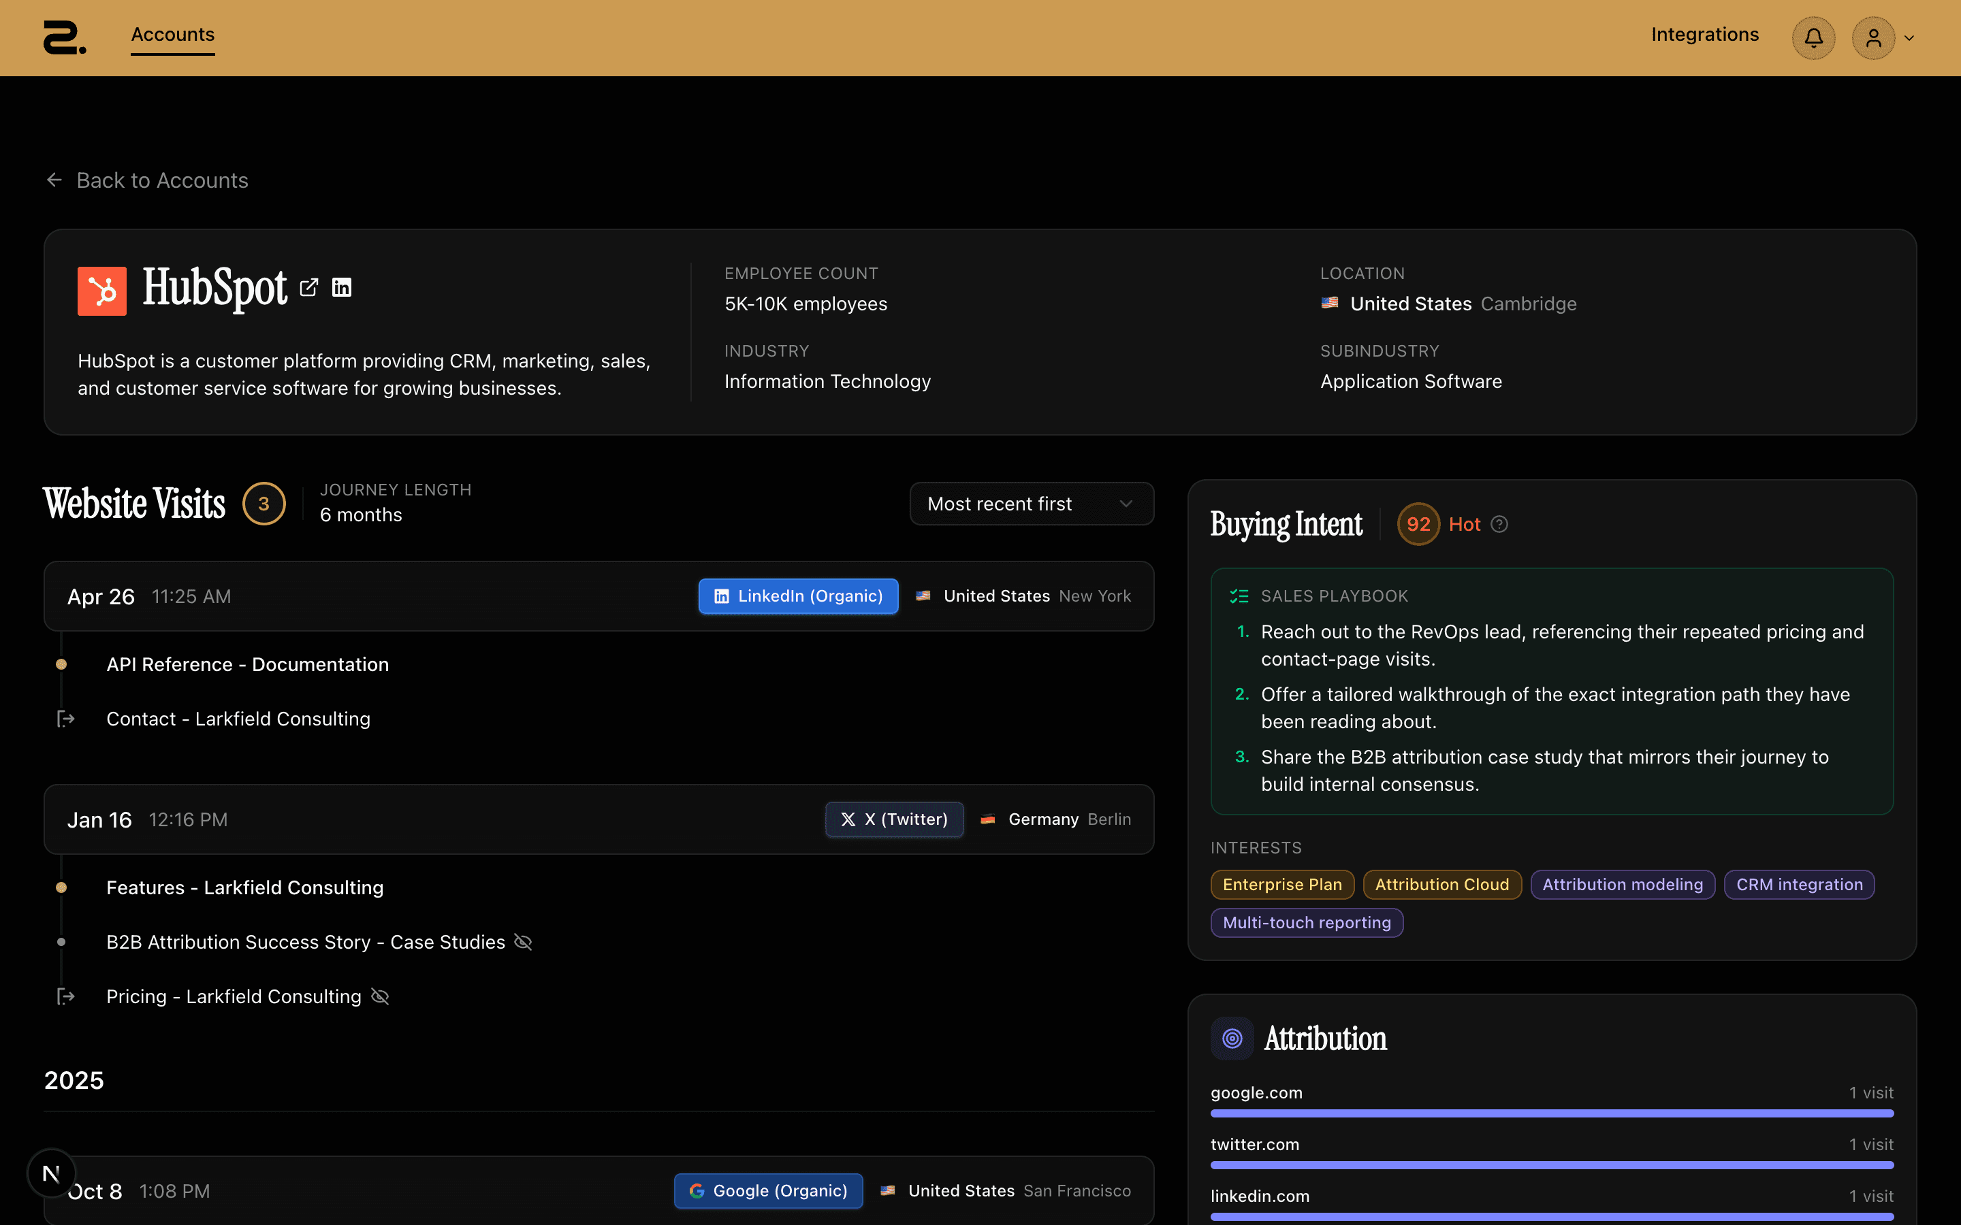Click the '6 months' journey length value
1961x1225 pixels.
(x=361, y=515)
